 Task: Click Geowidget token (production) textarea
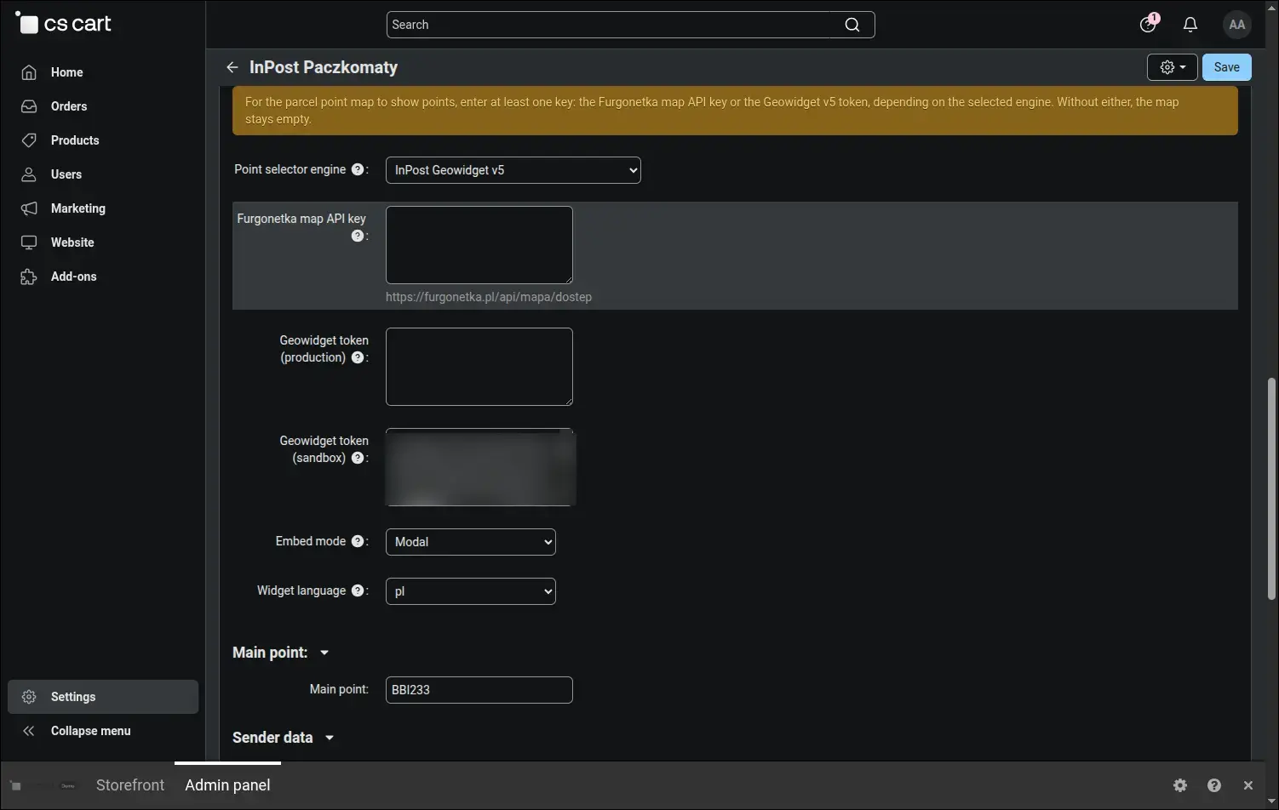coord(479,367)
